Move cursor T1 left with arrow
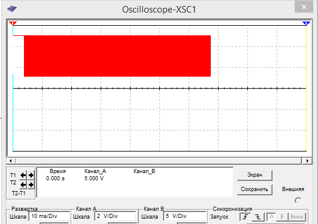318x224 pixels. click(x=23, y=175)
